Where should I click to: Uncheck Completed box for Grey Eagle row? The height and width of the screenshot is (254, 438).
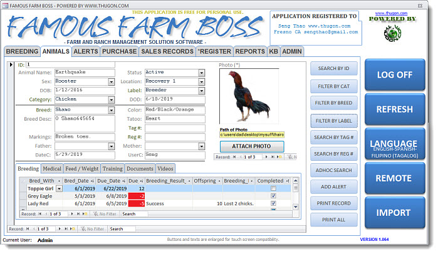tap(273, 196)
